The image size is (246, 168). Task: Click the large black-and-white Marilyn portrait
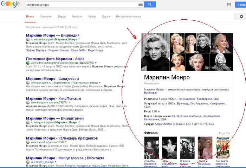pyautogui.click(x=155, y=52)
